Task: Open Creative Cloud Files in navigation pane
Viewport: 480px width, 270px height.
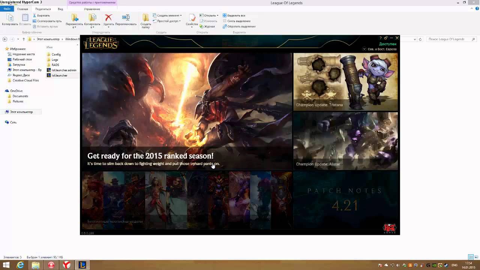Action: coord(25,80)
